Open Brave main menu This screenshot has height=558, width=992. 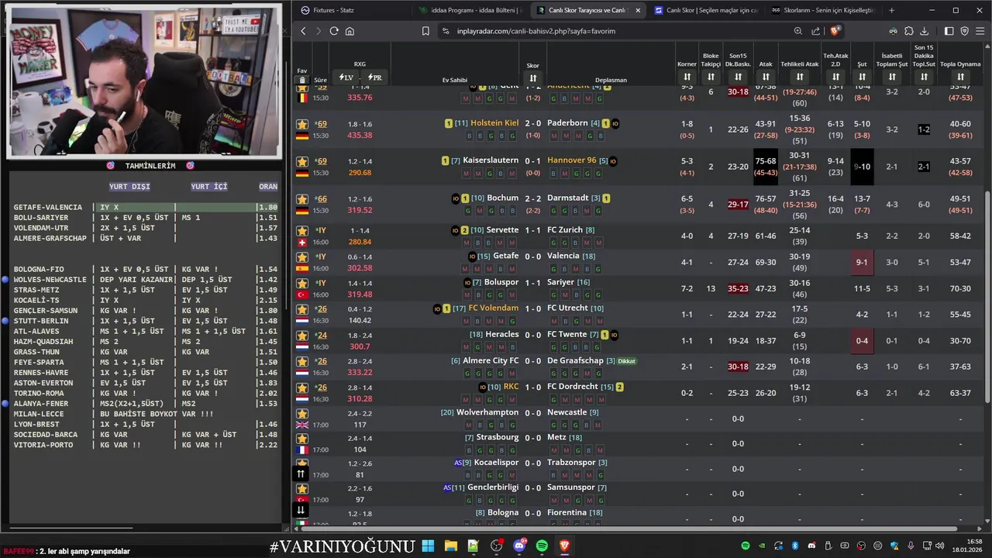pyautogui.click(x=980, y=31)
